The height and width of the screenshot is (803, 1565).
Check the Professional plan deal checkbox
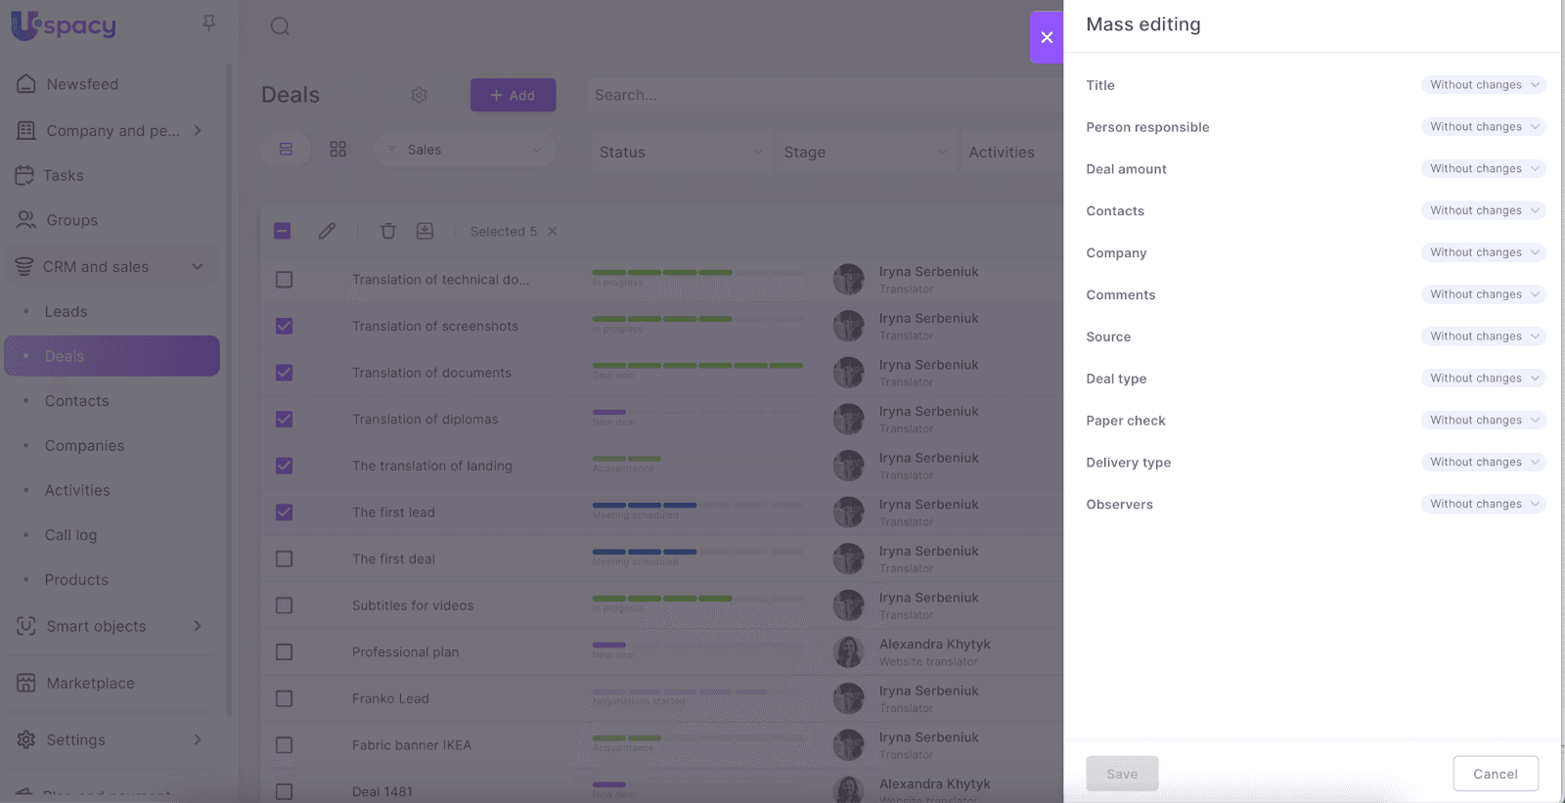point(284,652)
